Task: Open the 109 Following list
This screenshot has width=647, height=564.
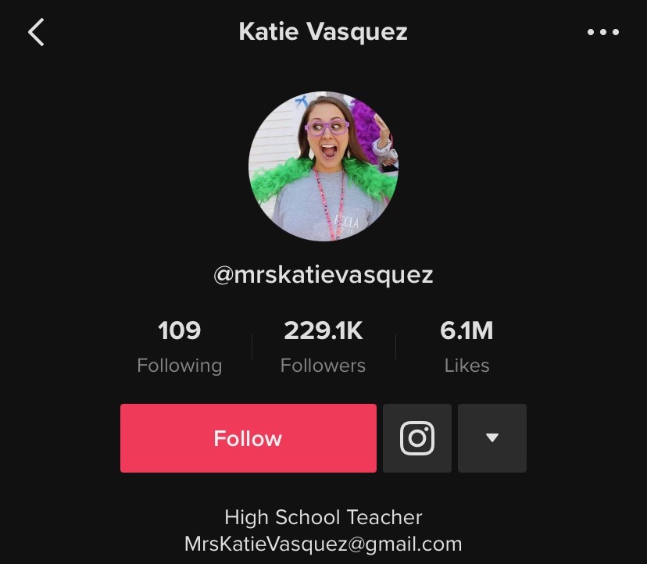Action: pos(180,348)
